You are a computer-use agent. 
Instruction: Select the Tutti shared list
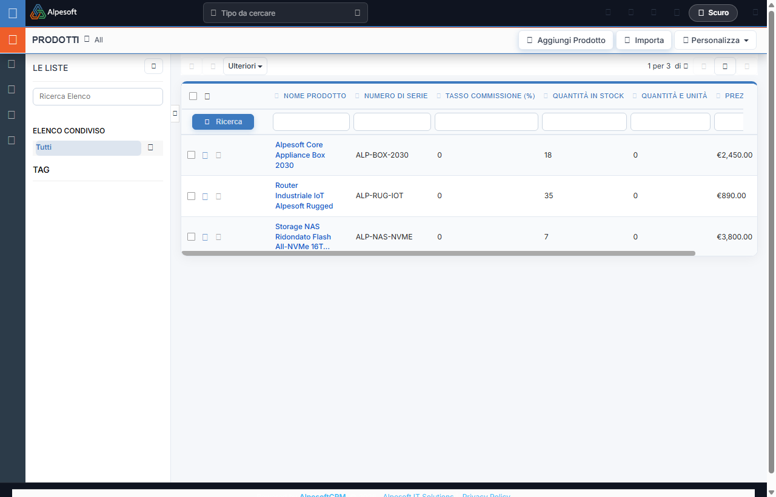pyautogui.click(x=88, y=148)
